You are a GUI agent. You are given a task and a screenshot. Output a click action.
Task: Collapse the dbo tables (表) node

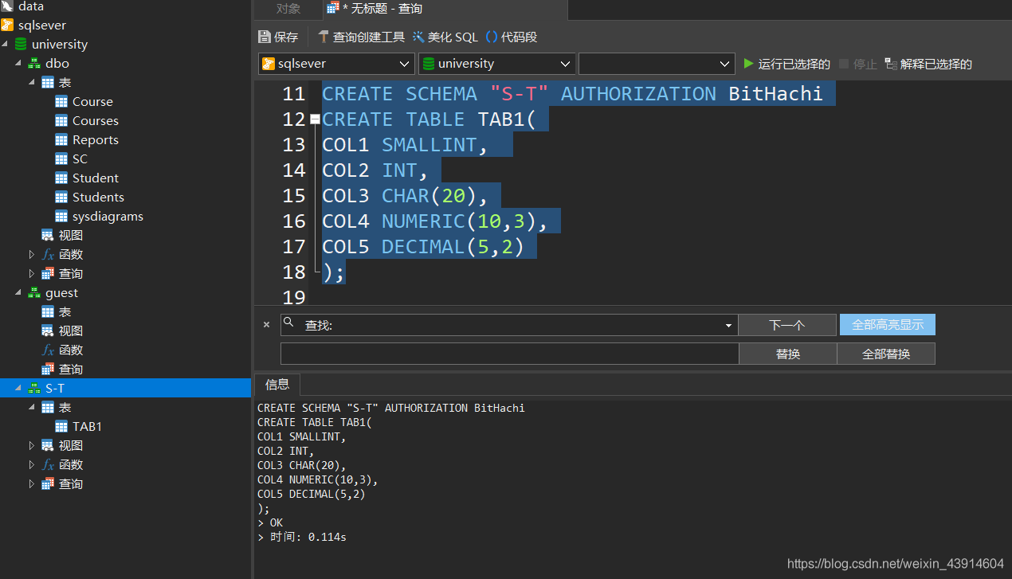32,83
